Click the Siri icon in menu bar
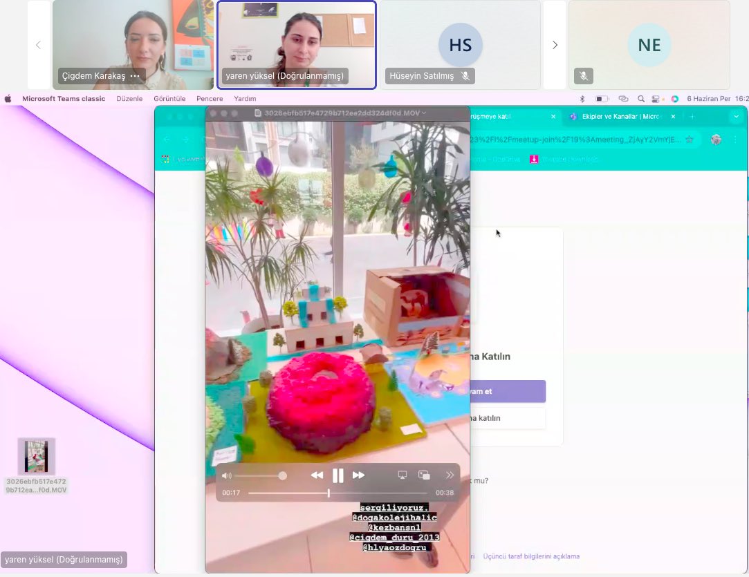The height and width of the screenshot is (577, 749). click(674, 99)
